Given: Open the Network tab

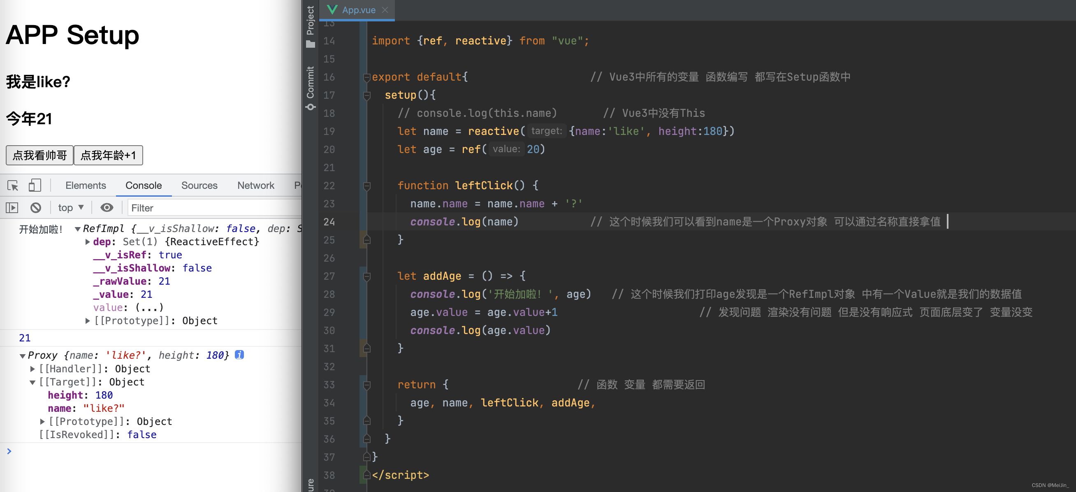Looking at the screenshot, I should click(256, 186).
